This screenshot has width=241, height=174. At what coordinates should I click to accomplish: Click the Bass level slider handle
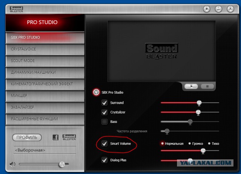pos(190,122)
